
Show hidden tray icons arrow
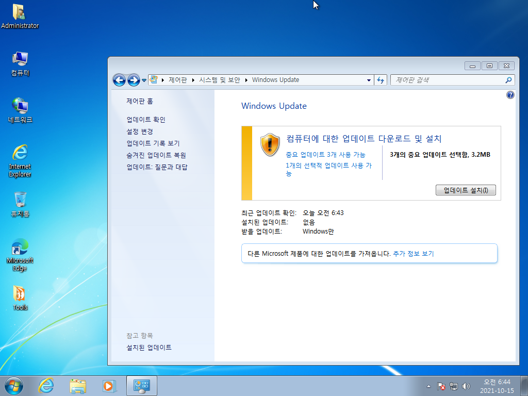tap(428, 386)
